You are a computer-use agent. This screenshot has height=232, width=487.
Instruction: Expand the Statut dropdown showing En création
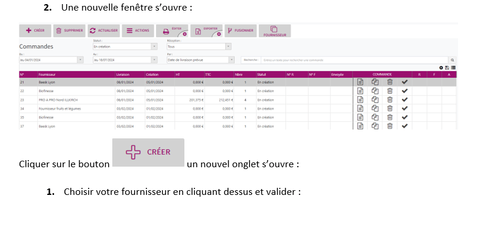pyautogui.click(x=154, y=47)
